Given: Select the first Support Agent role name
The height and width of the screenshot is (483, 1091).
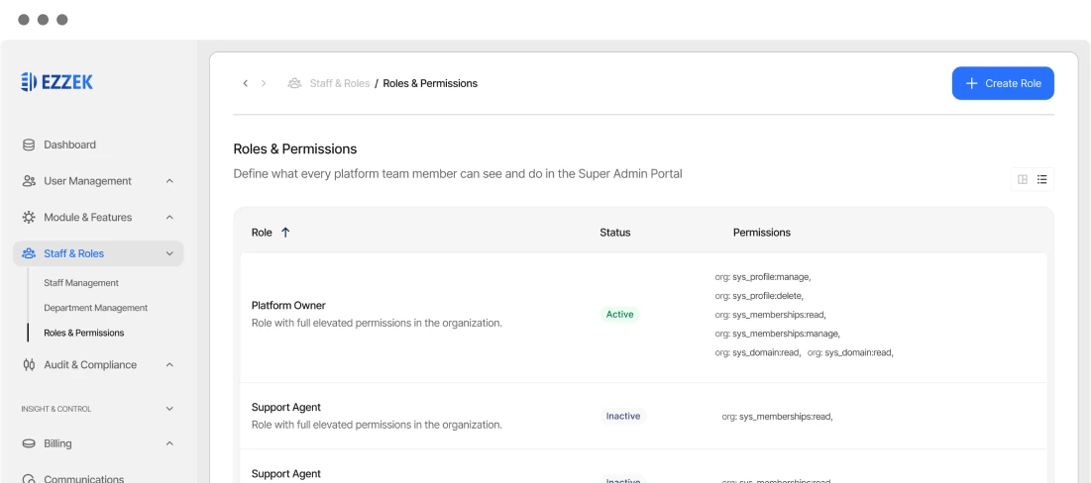Looking at the screenshot, I should coord(286,407).
